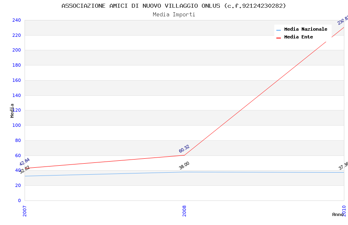348x225 pixels.
Task: Click the x-axis year 2008
Action: click(184, 211)
